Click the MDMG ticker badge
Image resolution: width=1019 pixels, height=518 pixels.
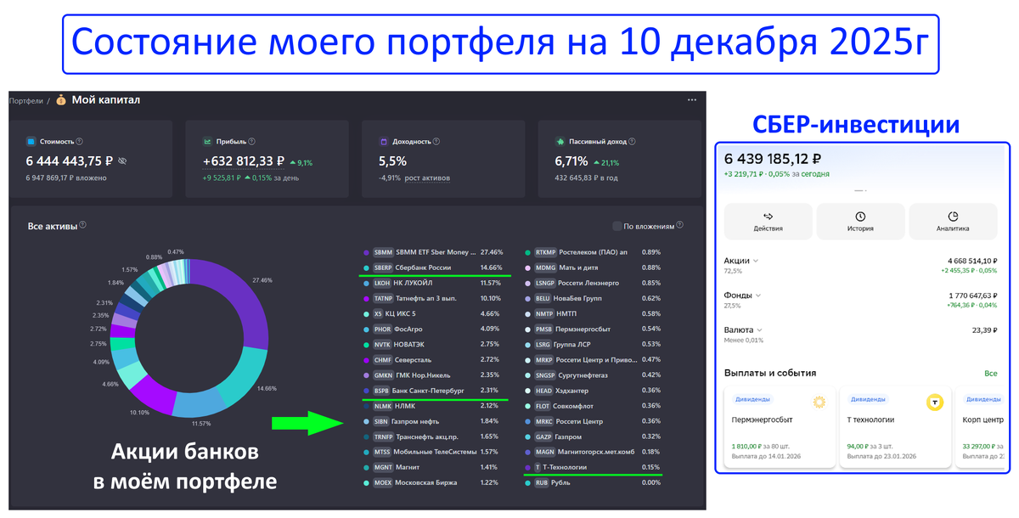[x=545, y=267]
